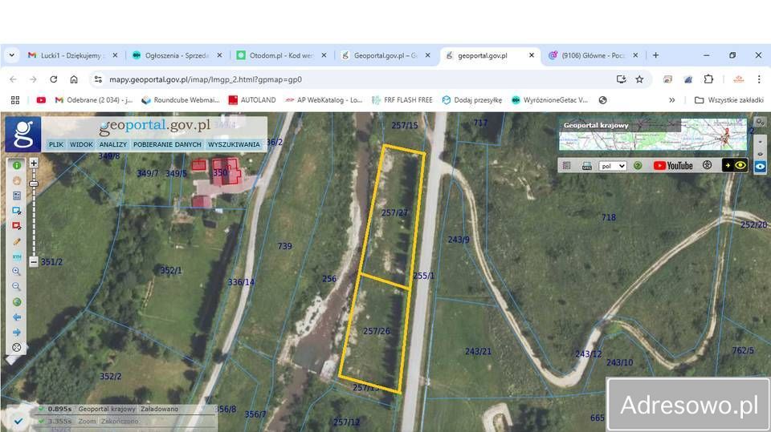The height and width of the screenshot is (432, 771).
Task: Reload the page
Action: pos(54,79)
